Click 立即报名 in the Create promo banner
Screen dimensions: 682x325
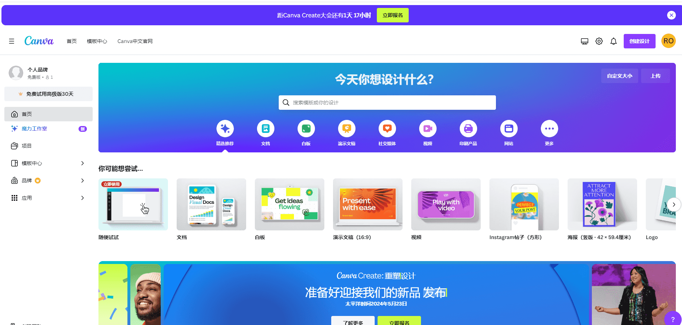tap(399, 321)
